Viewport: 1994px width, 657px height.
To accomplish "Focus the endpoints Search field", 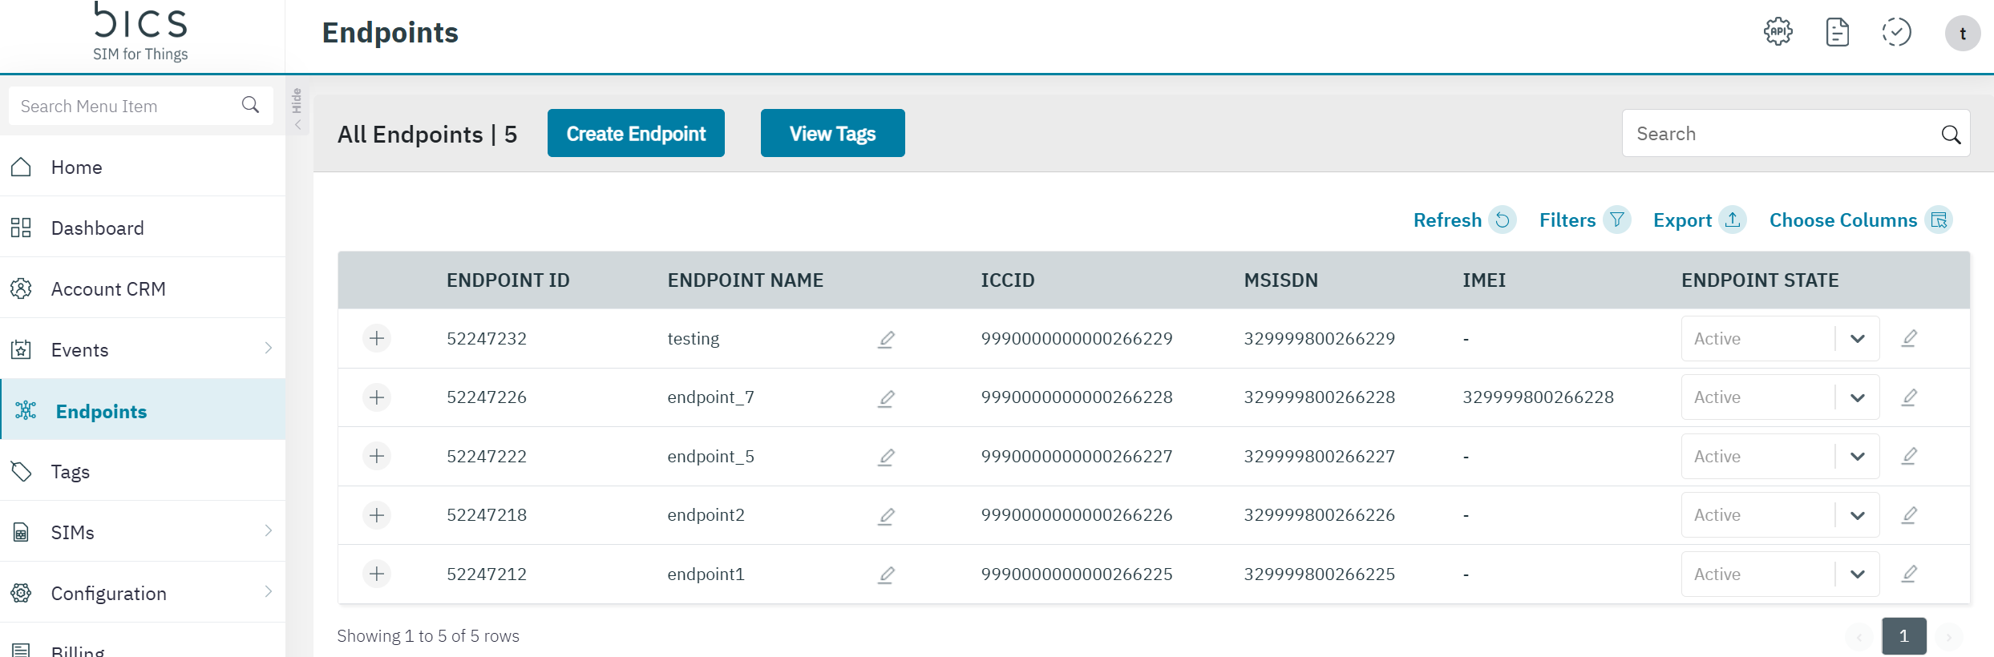I will pos(1780,134).
